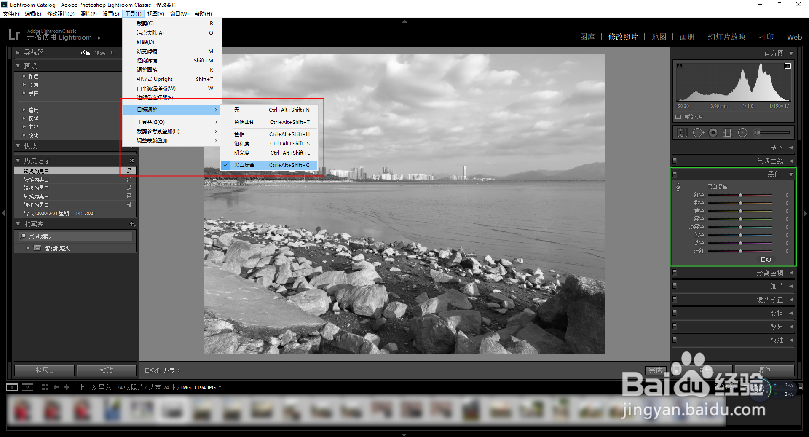Toggle histogram clipping indicator at top right
Image resolution: width=809 pixels, height=437 pixels.
click(788, 66)
